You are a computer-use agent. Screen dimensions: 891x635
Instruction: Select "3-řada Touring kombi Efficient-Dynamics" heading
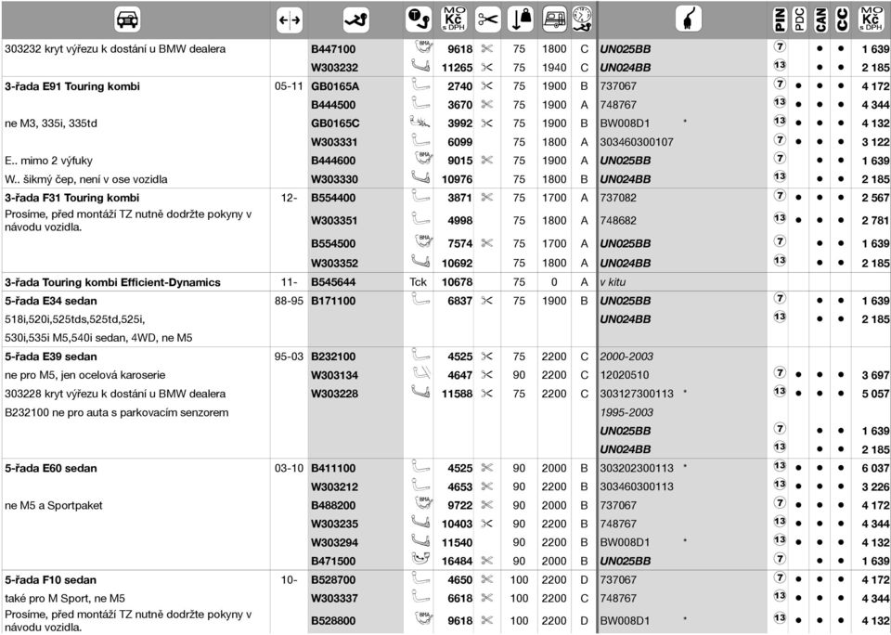(x=112, y=282)
